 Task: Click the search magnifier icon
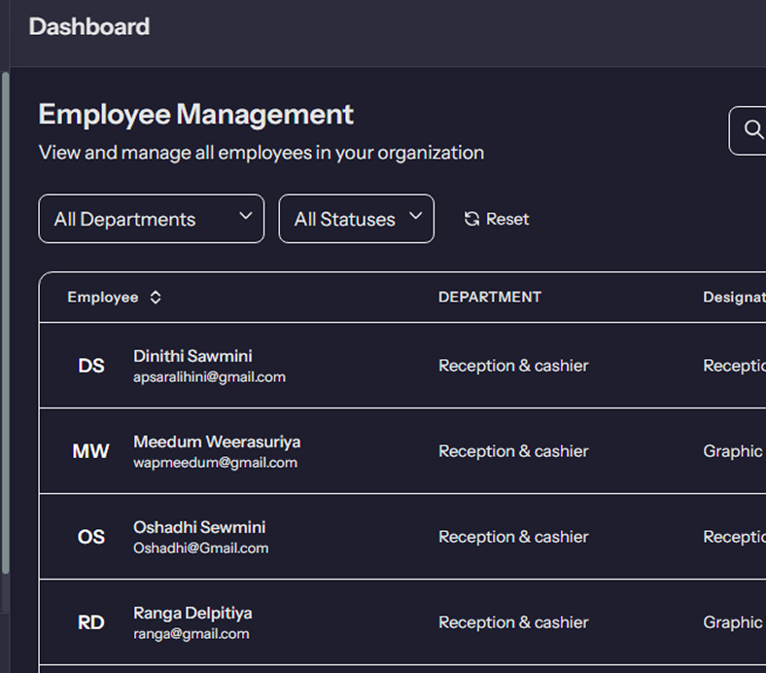coord(753,129)
